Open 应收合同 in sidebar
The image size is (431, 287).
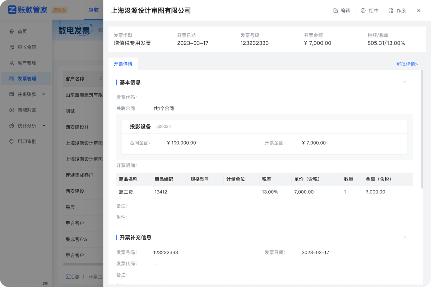click(27, 47)
